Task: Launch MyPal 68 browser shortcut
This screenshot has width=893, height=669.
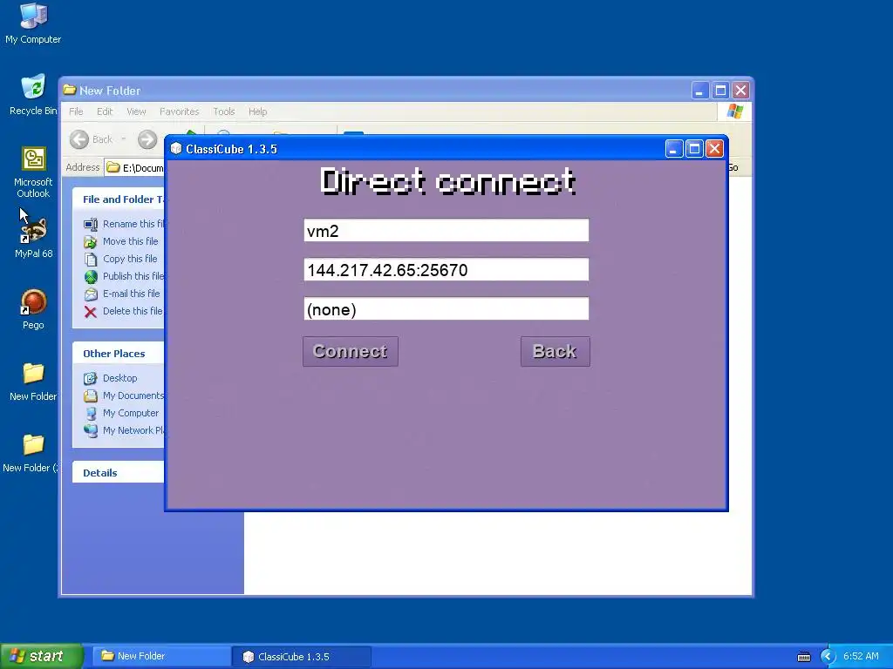Action: [33, 238]
